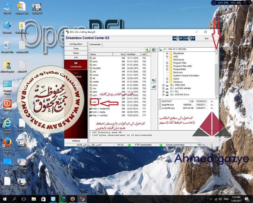The image size is (253, 203).
Task: Expand the (E:) win7x64 ultimate drive
Action: tap(163, 88)
